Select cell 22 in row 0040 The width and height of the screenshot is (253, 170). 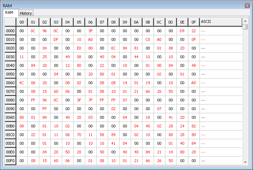(102, 65)
